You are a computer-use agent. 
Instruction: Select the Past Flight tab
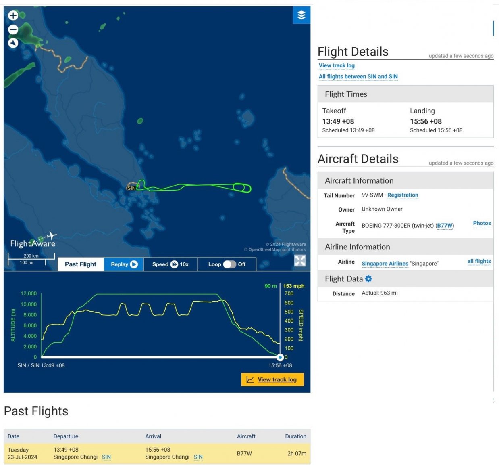click(81, 264)
